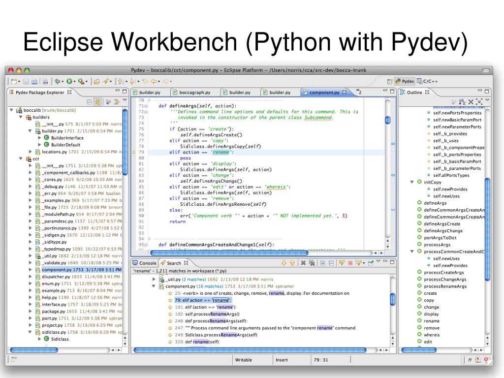Click line 79 'elif action' in editor

(x=201, y=152)
